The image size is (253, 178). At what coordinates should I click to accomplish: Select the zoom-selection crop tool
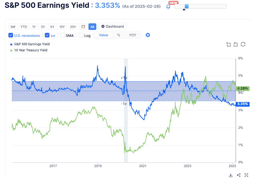pos(228,44)
